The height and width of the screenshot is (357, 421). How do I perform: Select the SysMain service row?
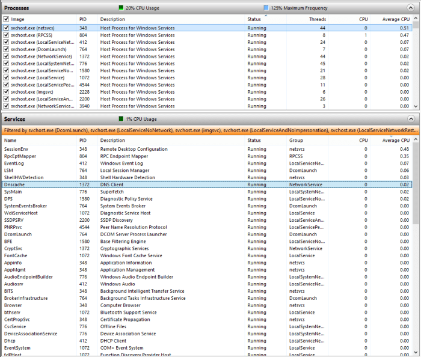[207, 192]
